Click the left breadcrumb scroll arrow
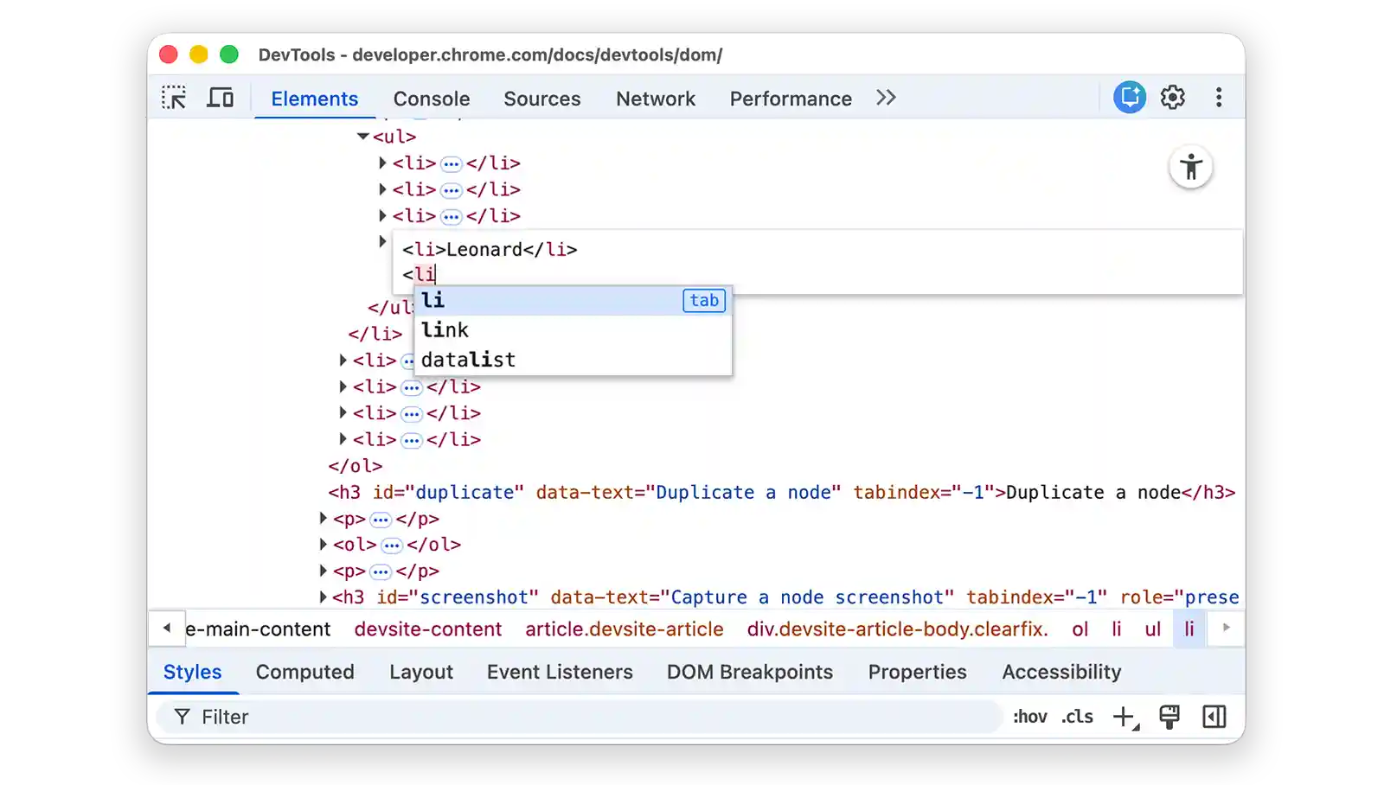The image size is (1384, 785). 167,629
